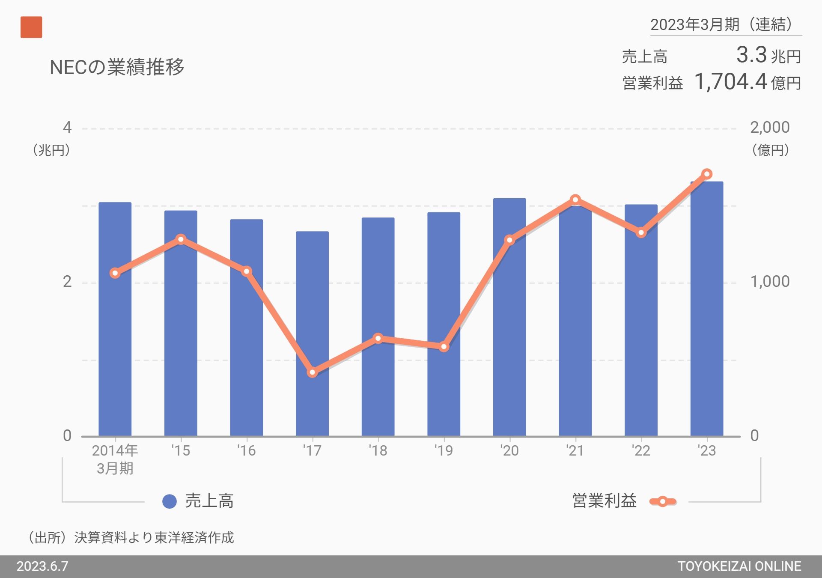
Task: Click the source note 決算資料より東洋経済作成
Action: point(154,537)
